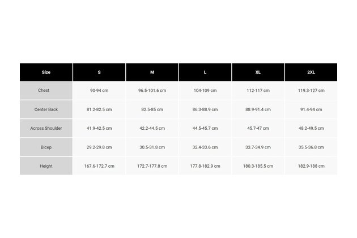Viewport: 357px width, 238px height.
Task: Click the 35.5-36.8 cm bicep cell
Action: coord(311,147)
